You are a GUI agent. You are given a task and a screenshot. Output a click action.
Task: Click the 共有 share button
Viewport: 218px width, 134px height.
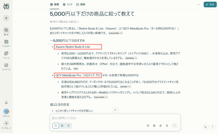coord(210,5)
